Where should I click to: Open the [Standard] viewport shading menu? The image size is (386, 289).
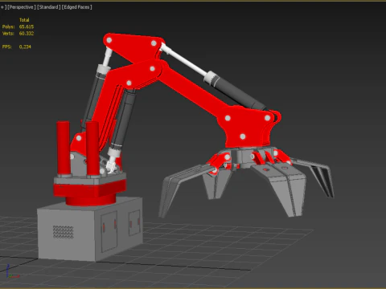click(x=49, y=7)
